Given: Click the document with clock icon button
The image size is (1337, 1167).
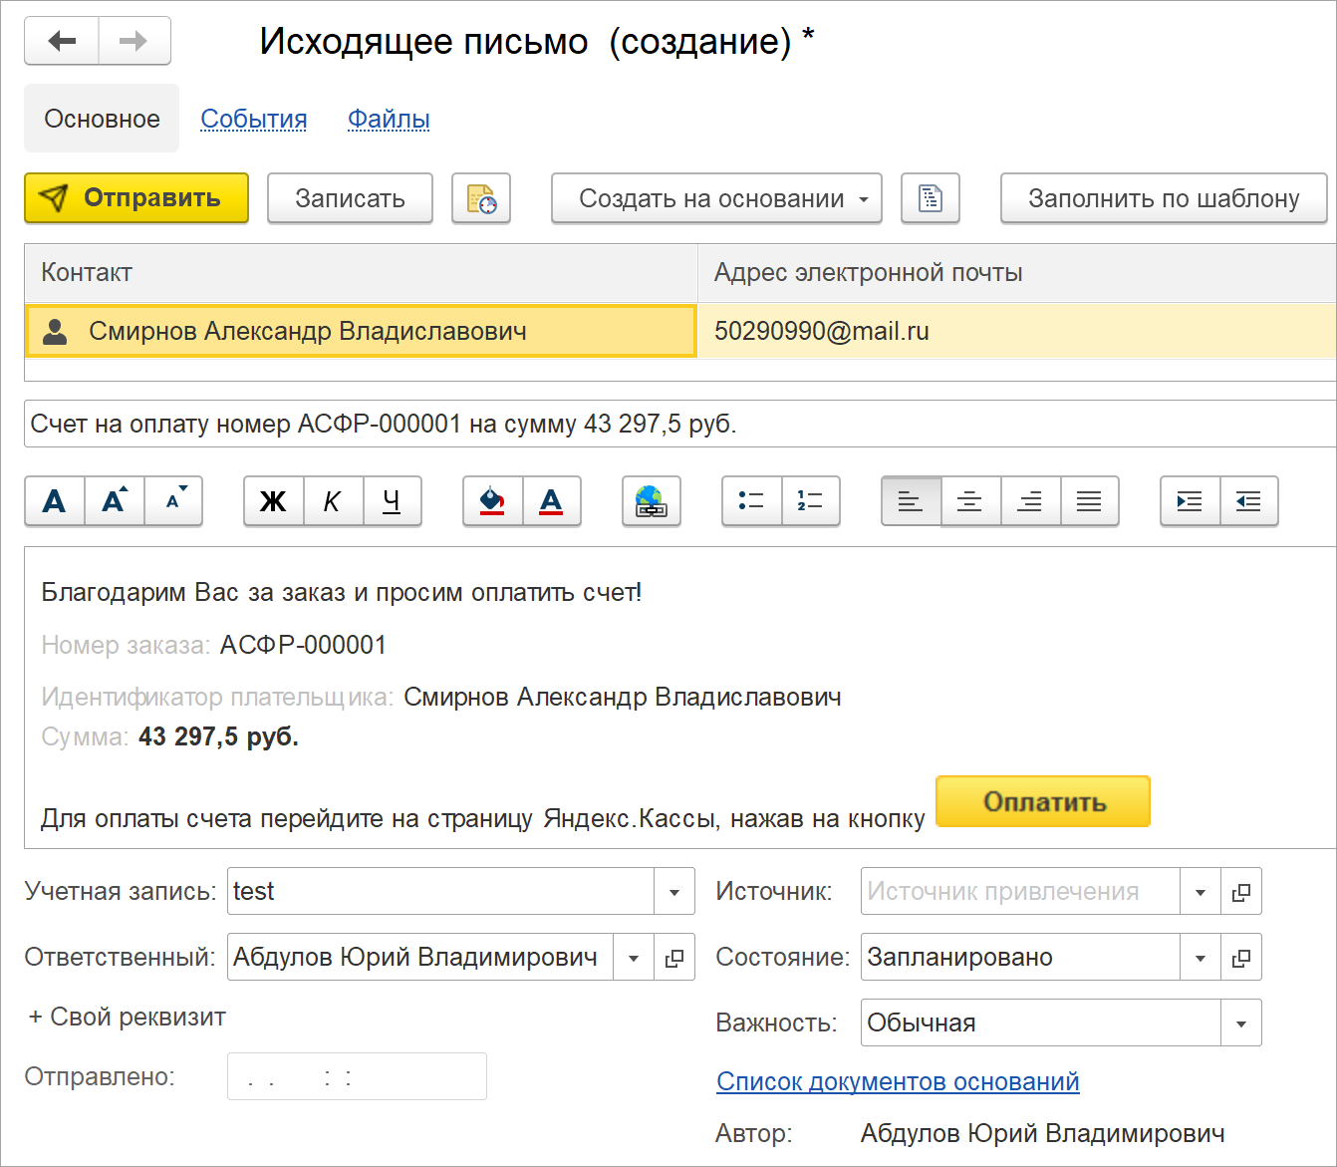Looking at the screenshot, I should point(481,198).
